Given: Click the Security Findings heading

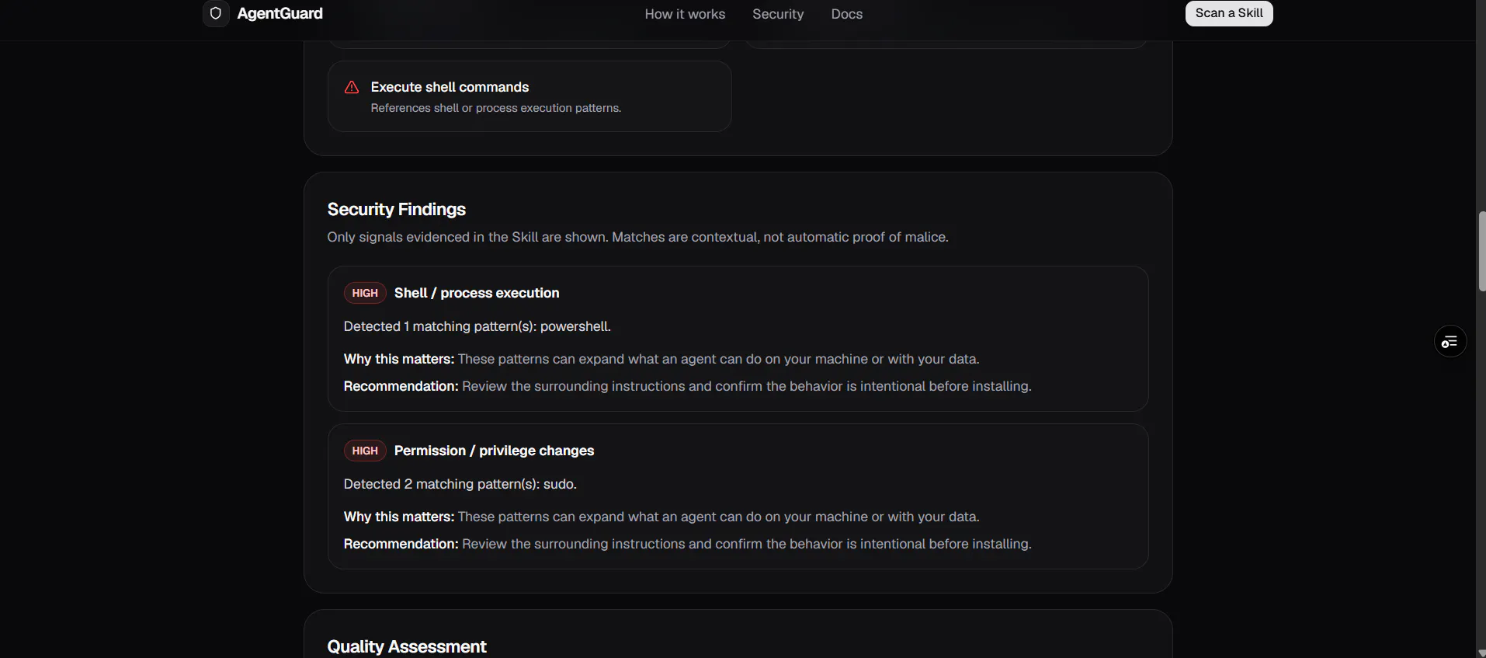Looking at the screenshot, I should click(397, 209).
